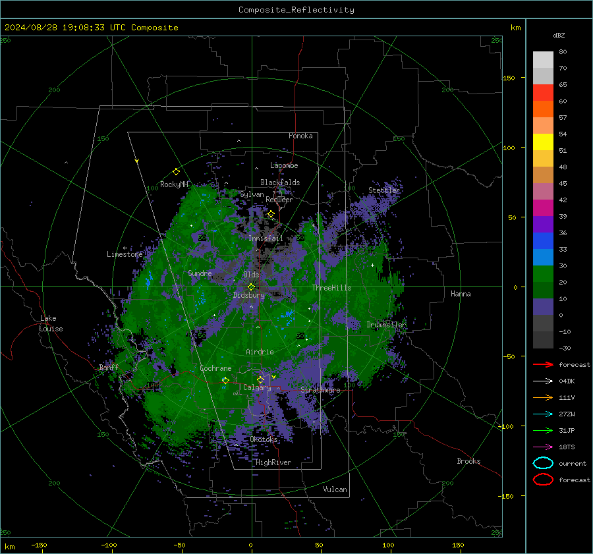Click the asterisk marker above Limestone

(x=125, y=248)
